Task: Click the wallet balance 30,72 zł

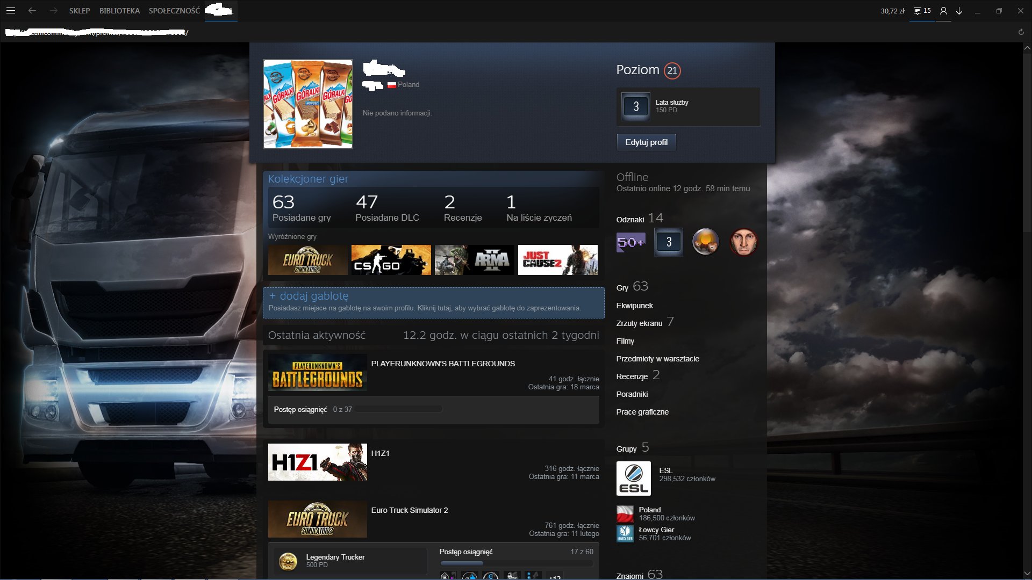Action: click(892, 11)
